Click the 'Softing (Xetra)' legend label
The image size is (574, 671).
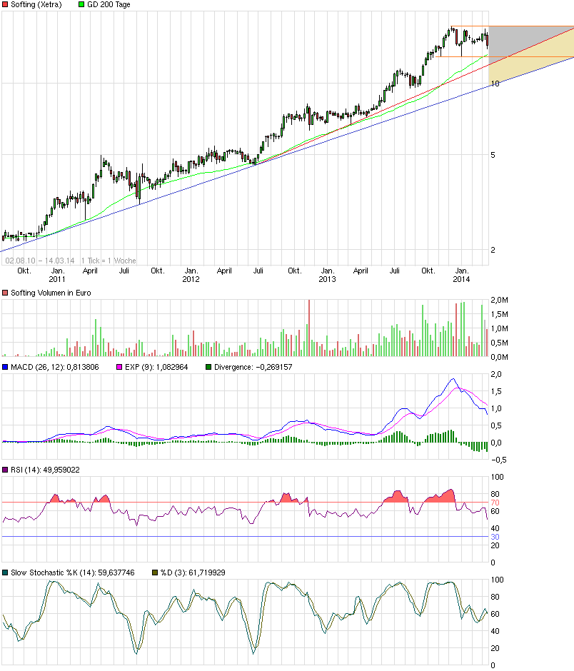[36, 5]
